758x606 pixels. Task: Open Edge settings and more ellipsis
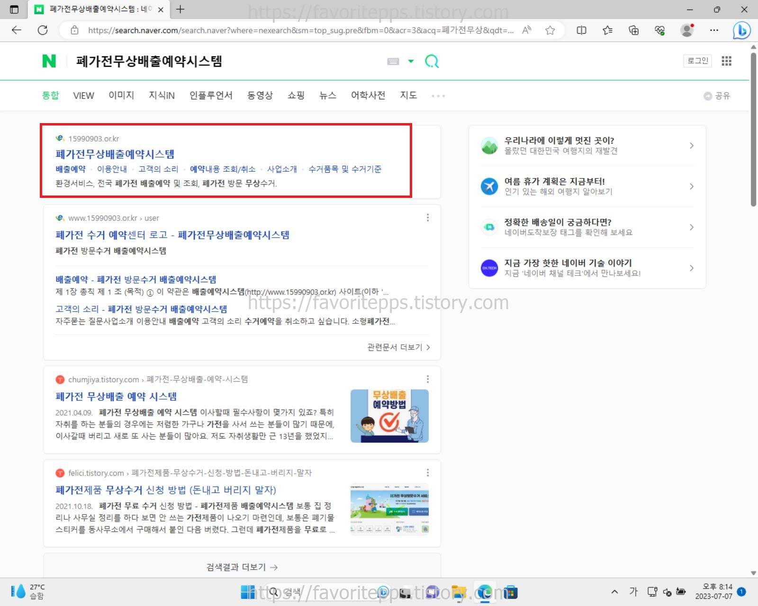point(714,30)
